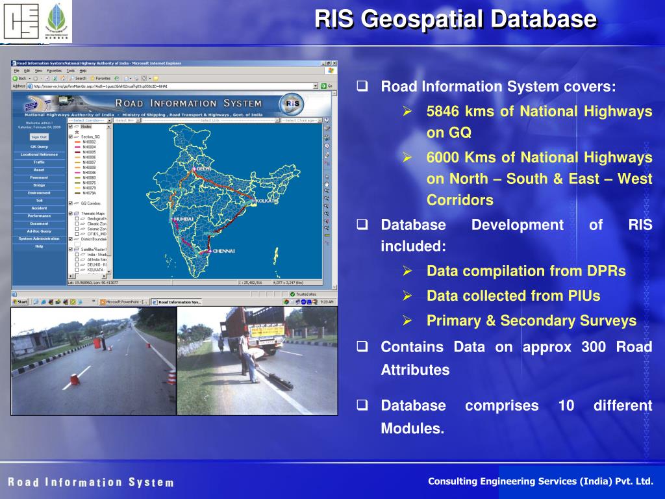Click the Search icon in browser toolbar

pyautogui.click(x=78, y=78)
